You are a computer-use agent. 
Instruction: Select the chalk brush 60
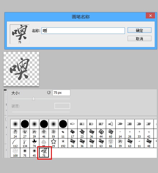coord(111,133)
